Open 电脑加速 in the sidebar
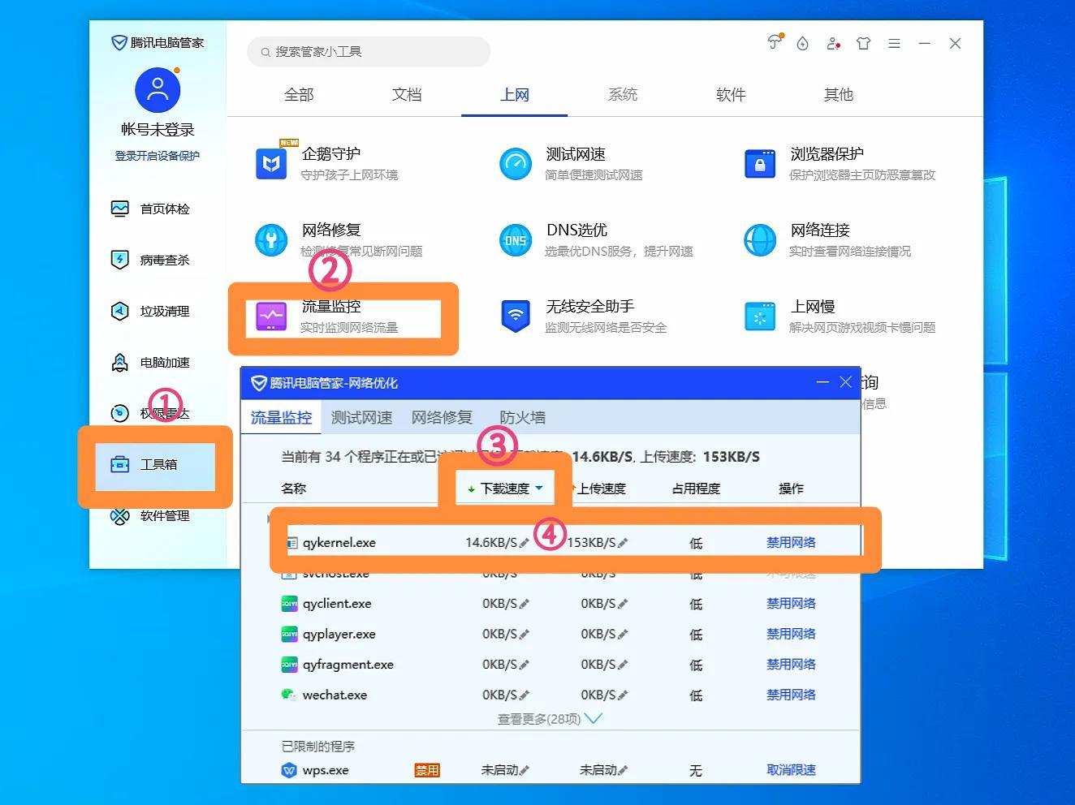 150,362
